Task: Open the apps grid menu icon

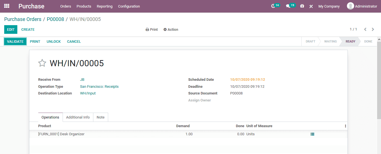Action: pos(7,6)
